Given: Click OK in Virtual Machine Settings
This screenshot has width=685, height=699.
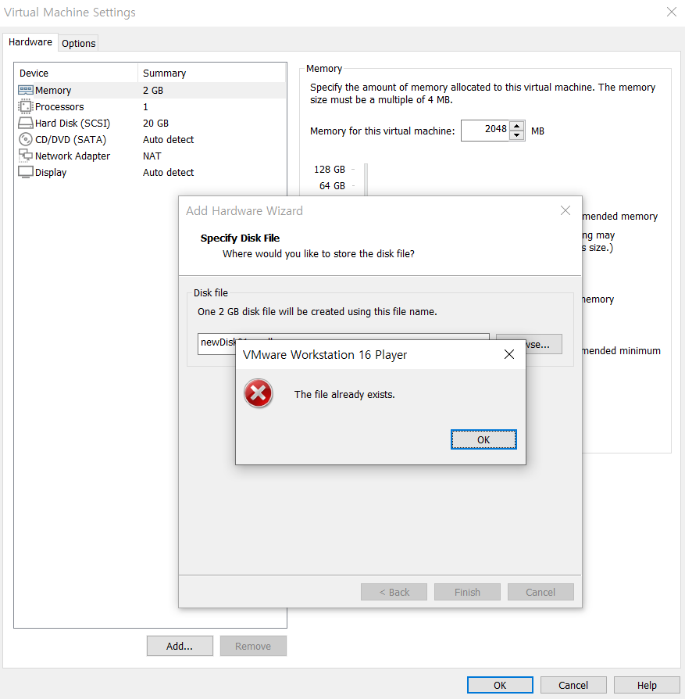Looking at the screenshot, I should click(x=500, y=685).
